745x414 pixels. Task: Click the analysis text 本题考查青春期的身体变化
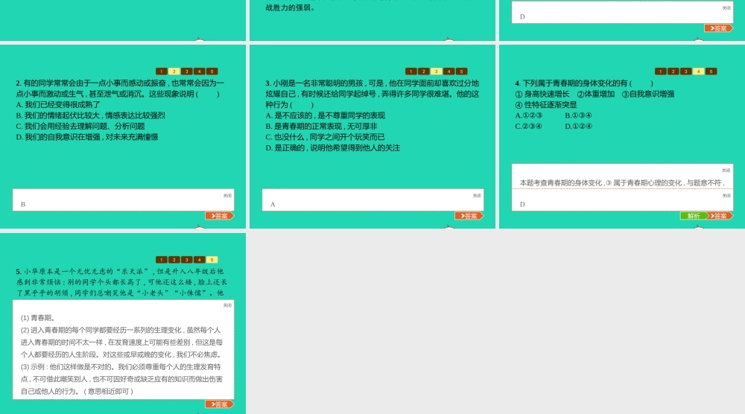coord(622,182)
